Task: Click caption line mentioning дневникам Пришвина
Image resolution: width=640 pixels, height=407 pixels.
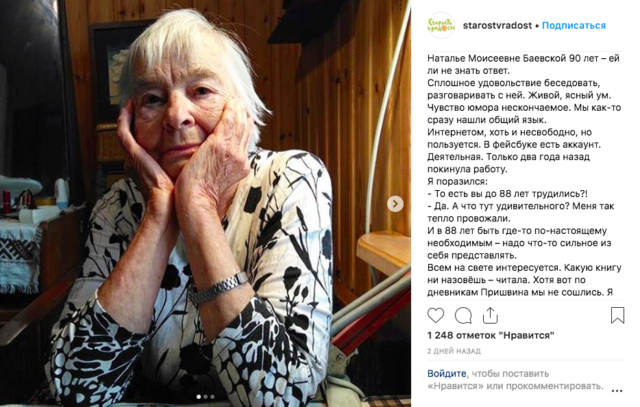Action: tap(520, 292)
